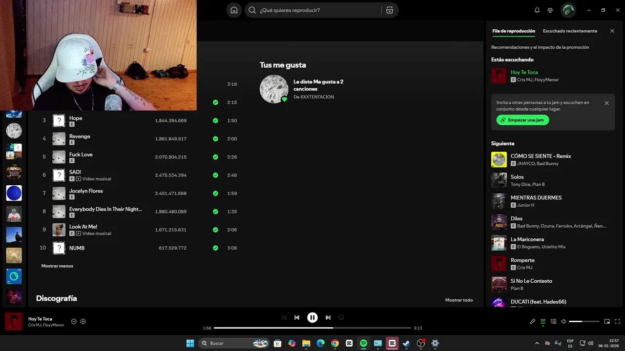Viewport: 625px width, 351px height.
Task: Play the song Jocelyn Flores
Action: (86, 191)
